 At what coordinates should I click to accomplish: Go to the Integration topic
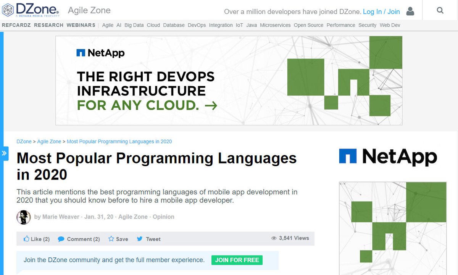click(x=221, y=25)
